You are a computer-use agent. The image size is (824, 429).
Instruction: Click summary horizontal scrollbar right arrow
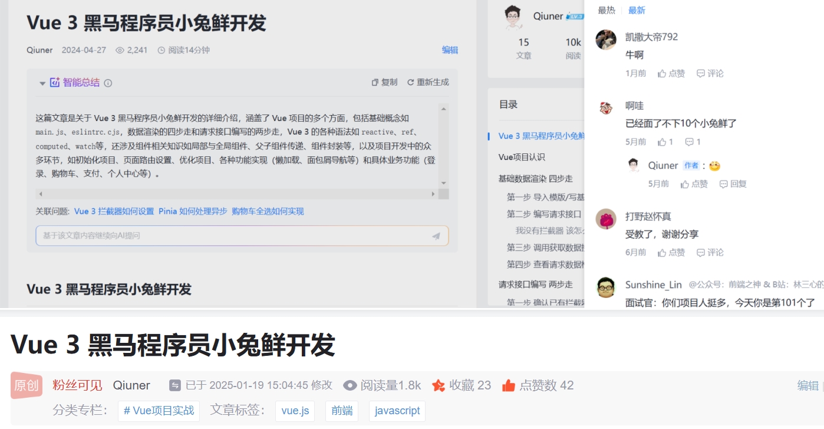coord(433,194)
